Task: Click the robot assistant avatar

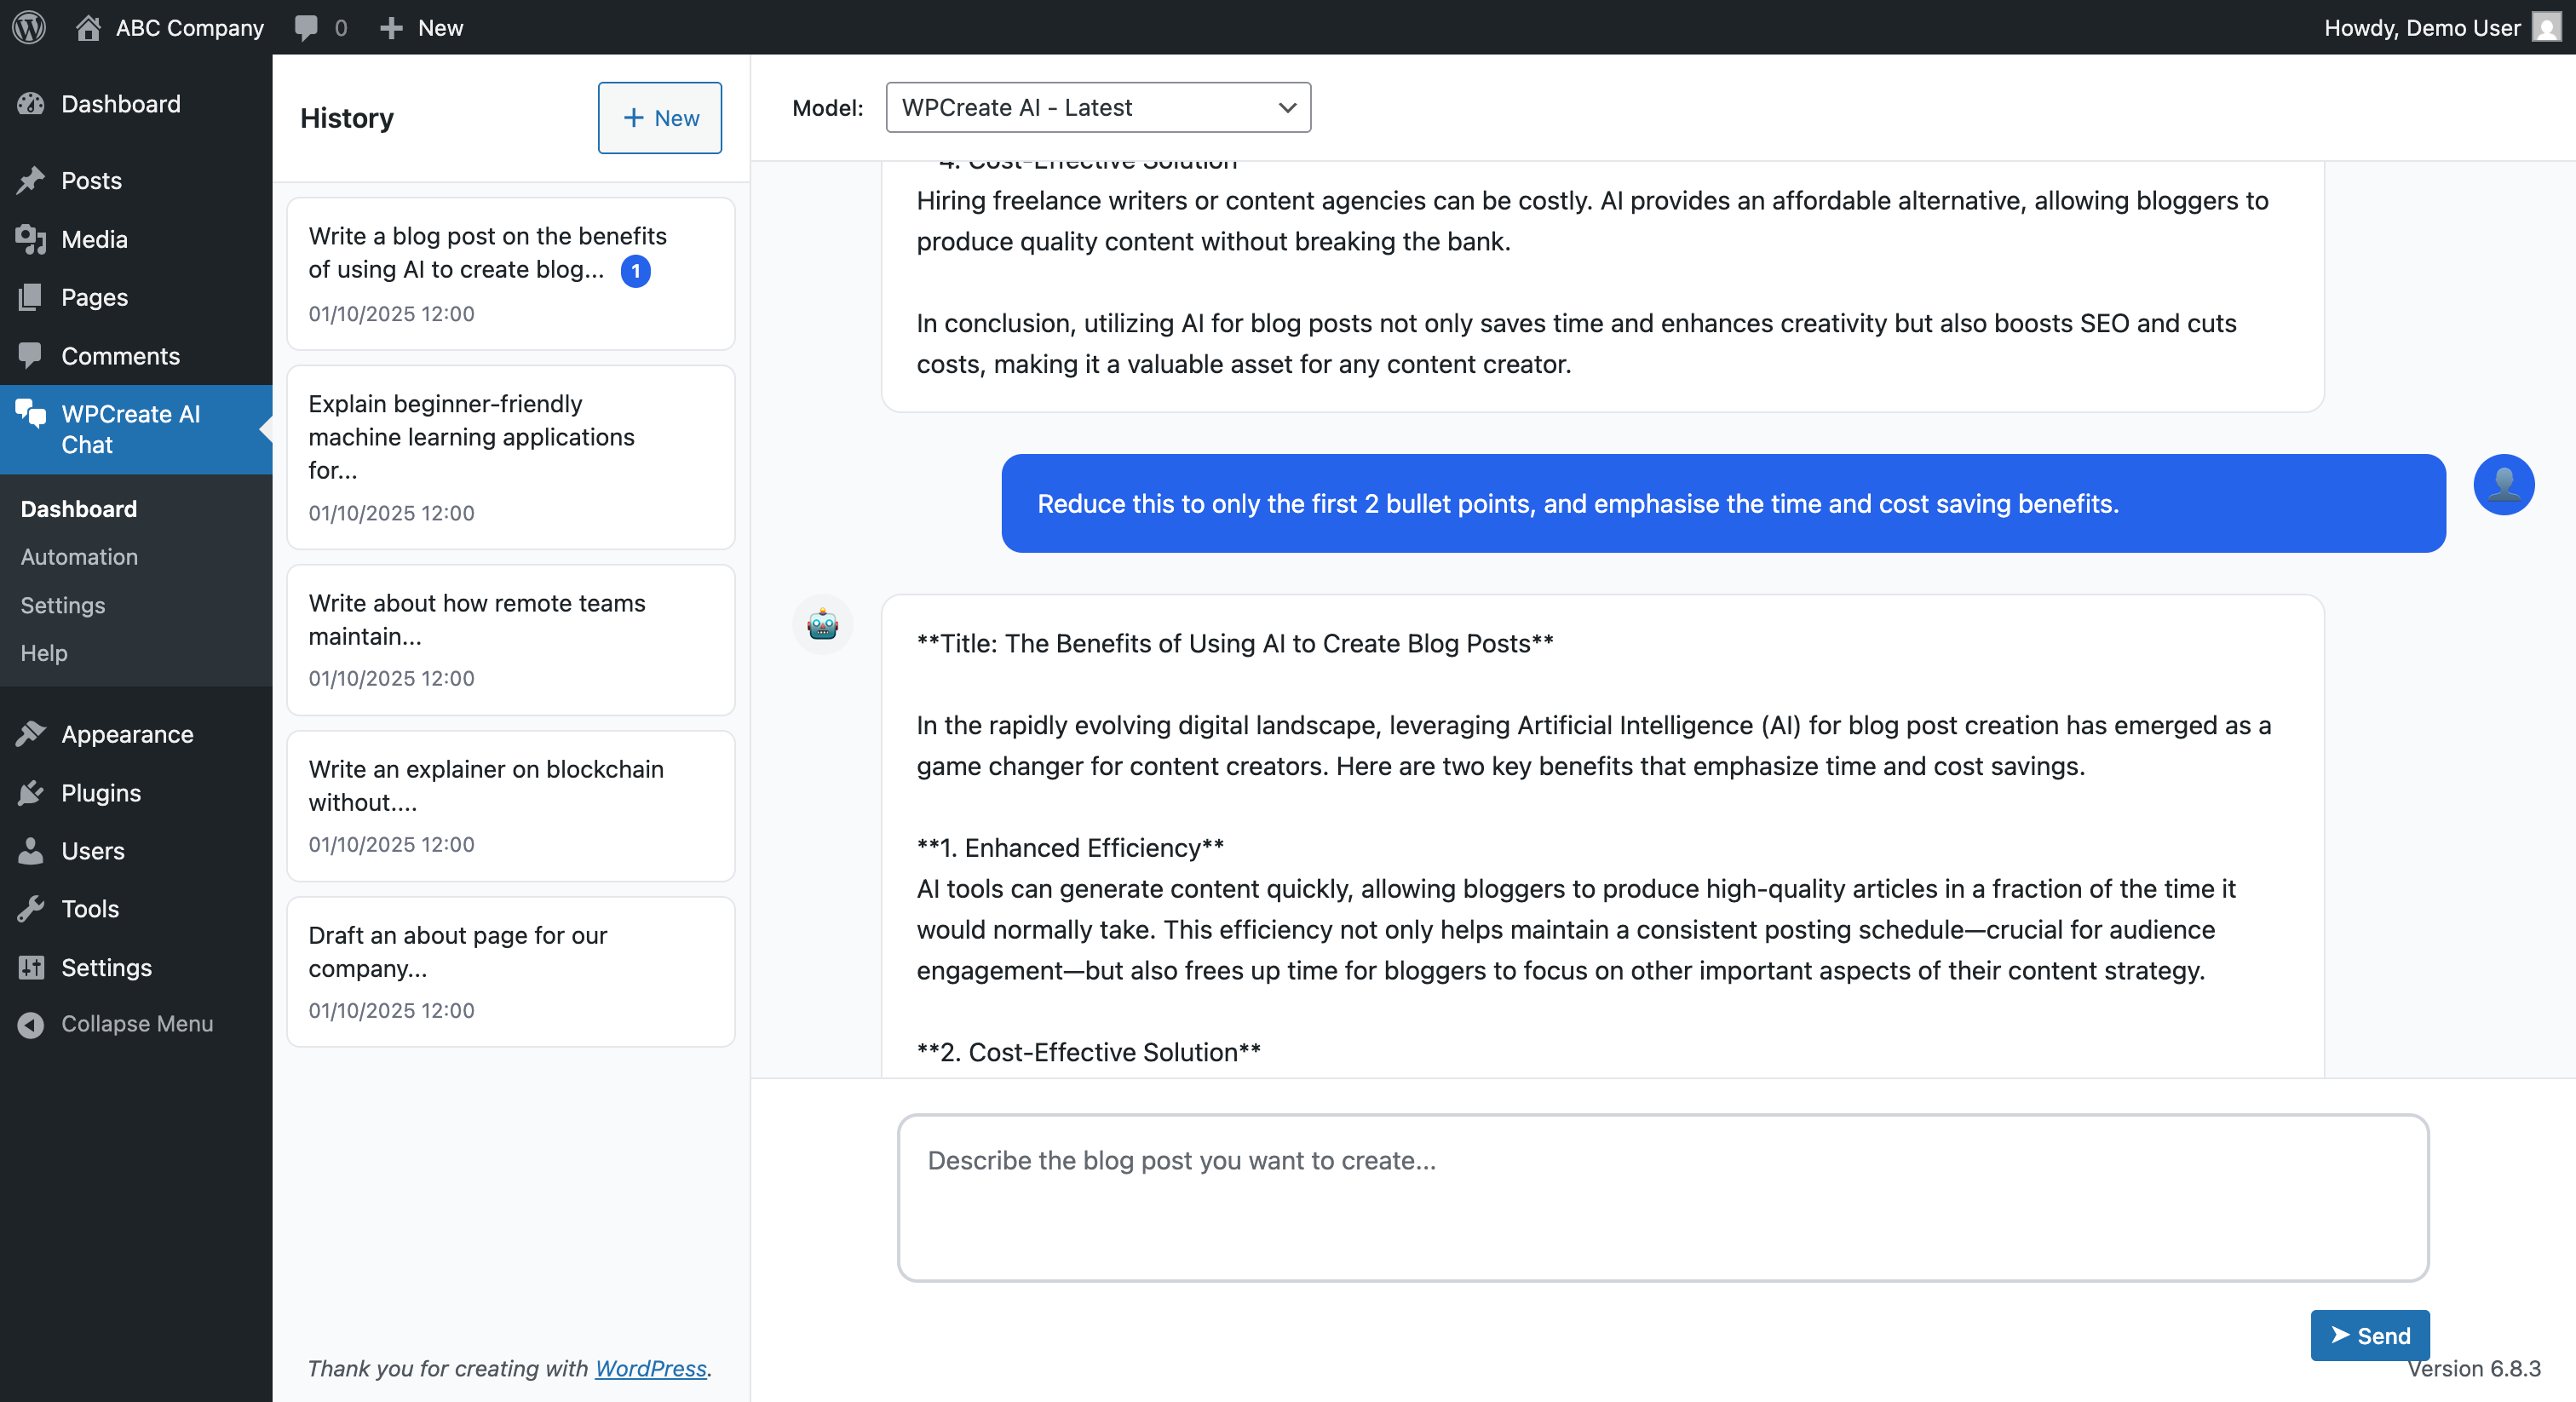Action: [x=822, y=625]
